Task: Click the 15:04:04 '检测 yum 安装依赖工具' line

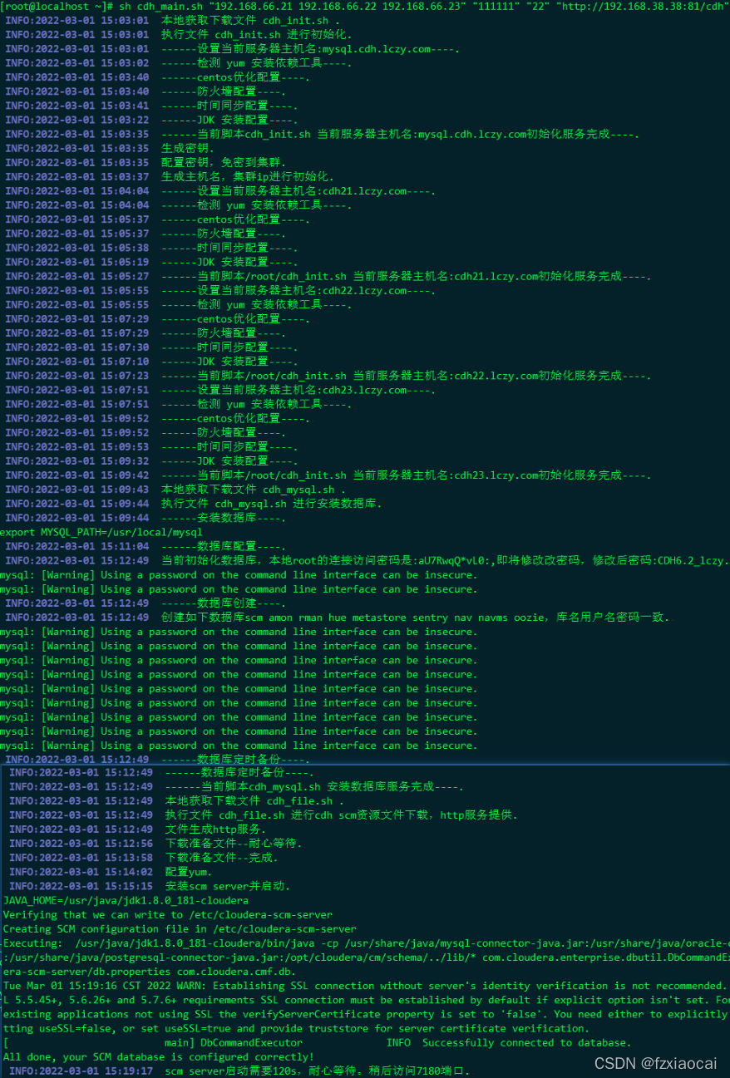Action: [178, 204]
